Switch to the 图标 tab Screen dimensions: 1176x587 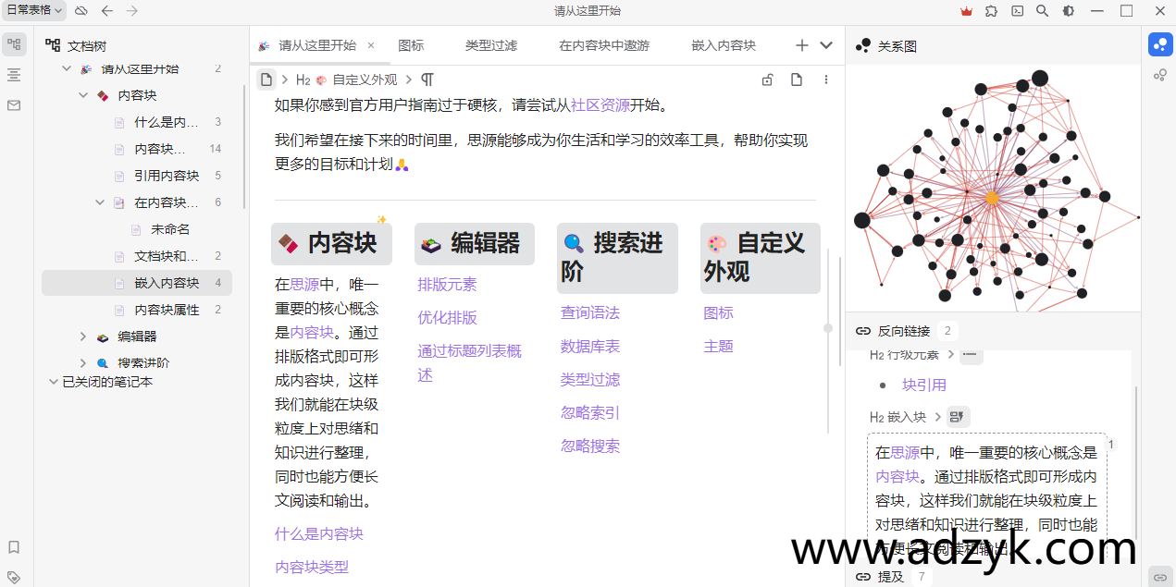[x=411, y=44]
